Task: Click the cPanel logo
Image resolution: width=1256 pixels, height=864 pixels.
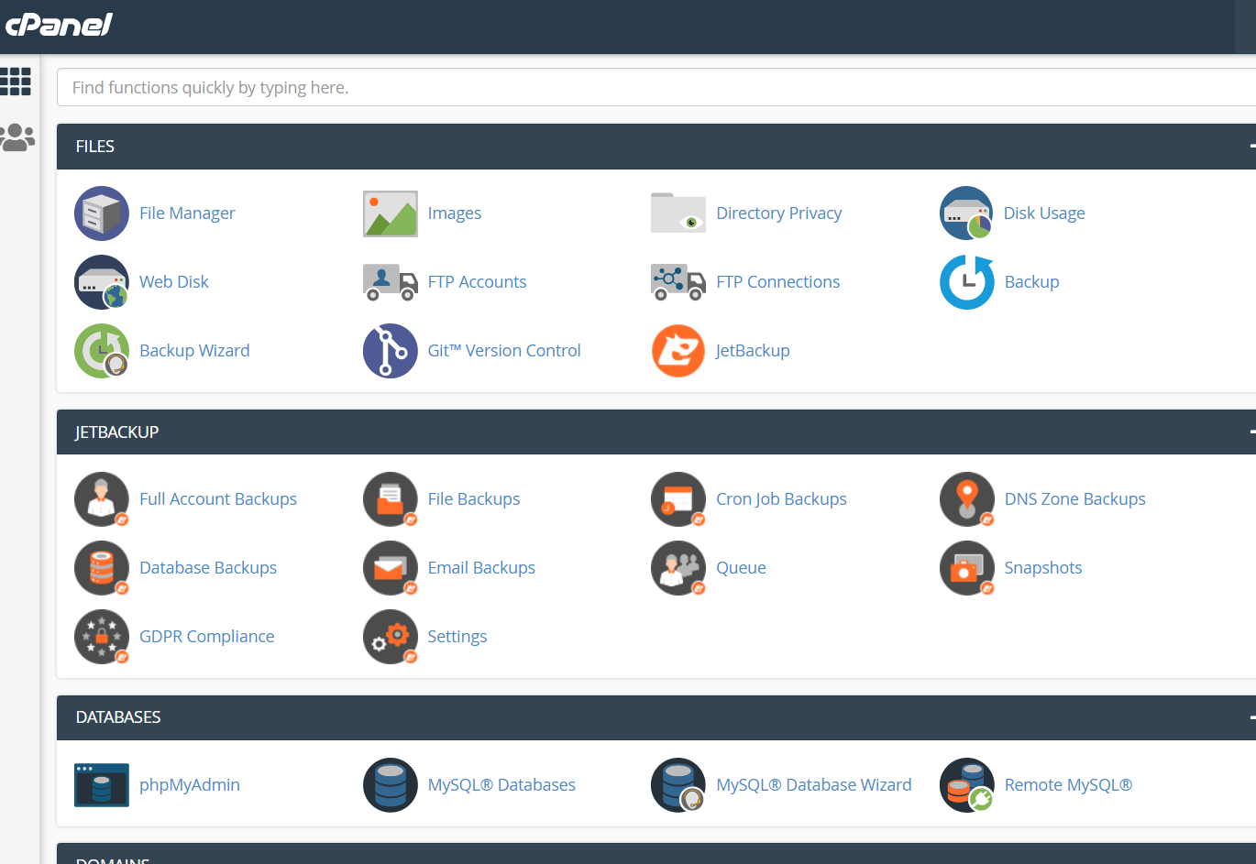Action: 59,25
